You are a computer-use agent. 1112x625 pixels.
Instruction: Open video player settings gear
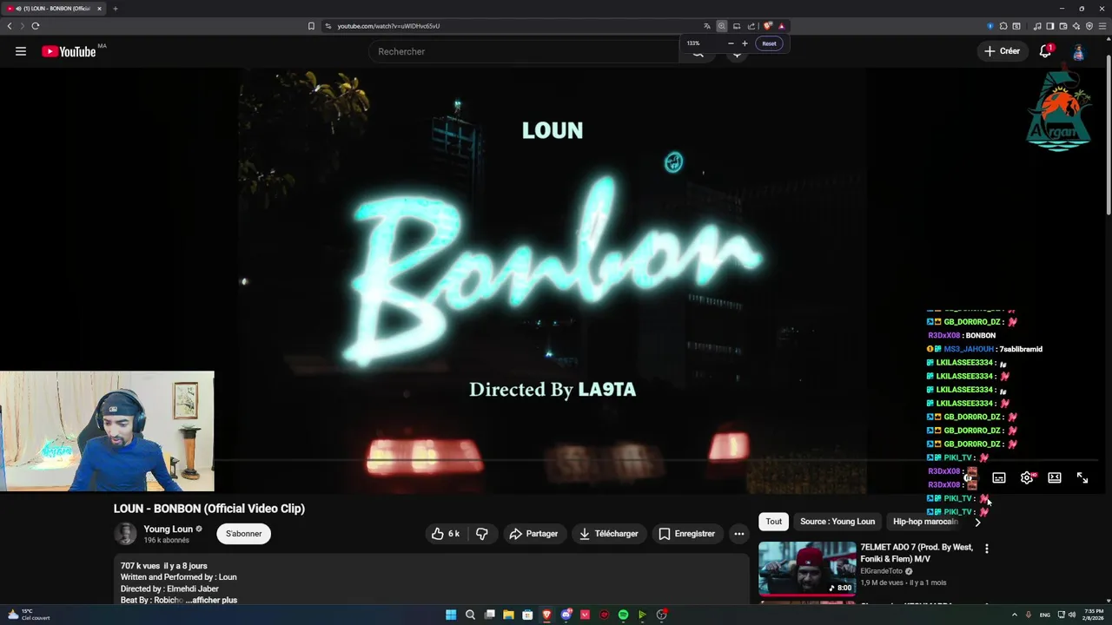pos(1027,477)
